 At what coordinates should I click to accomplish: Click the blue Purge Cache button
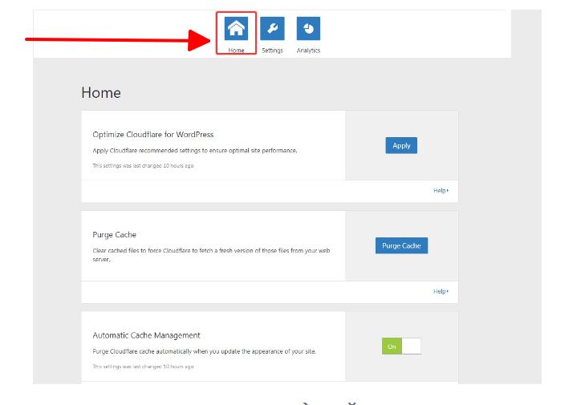401,245
